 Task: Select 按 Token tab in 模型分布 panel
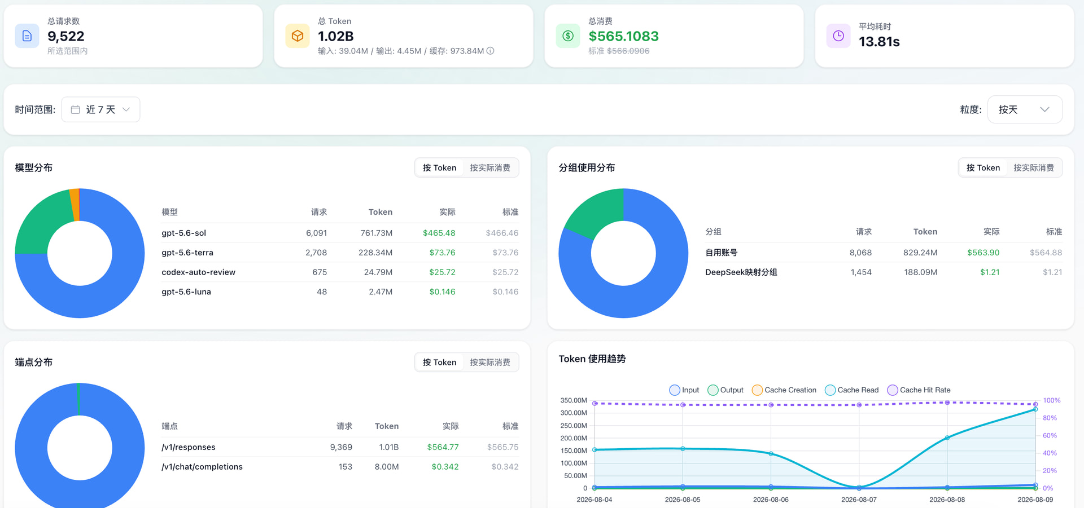[x=439, y=168]
